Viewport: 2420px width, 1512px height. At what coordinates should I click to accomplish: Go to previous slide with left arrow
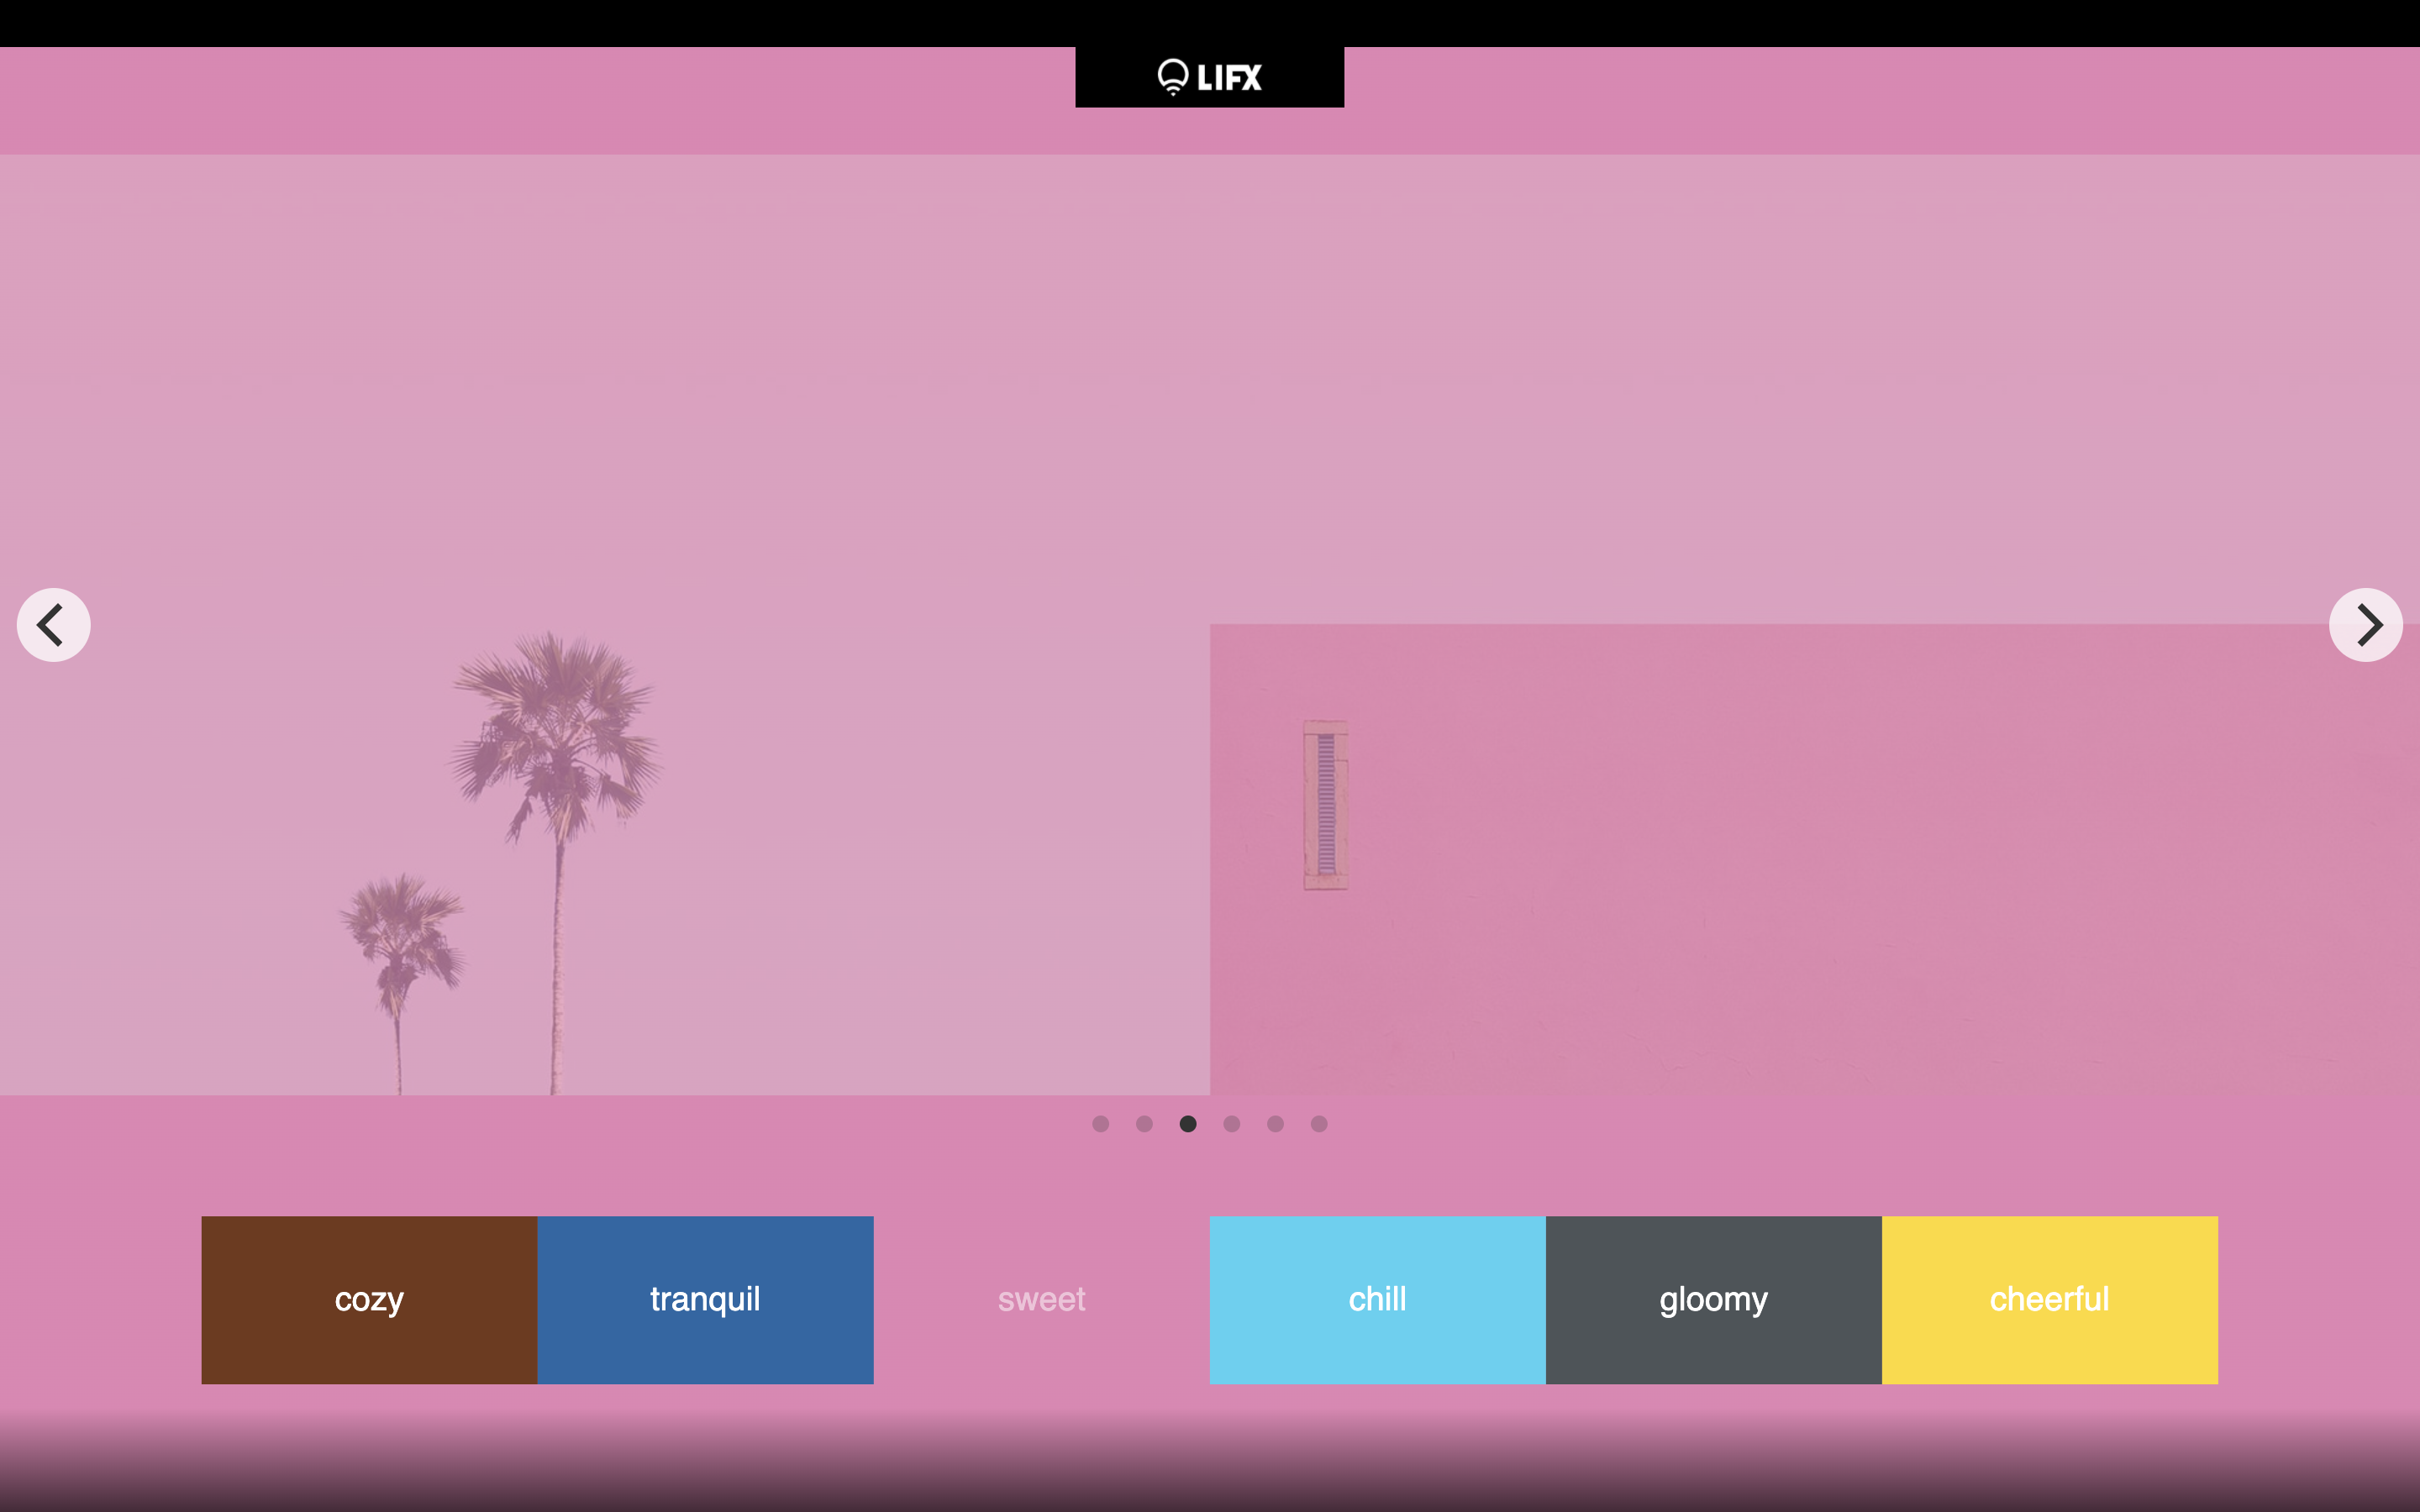point(53,625)
